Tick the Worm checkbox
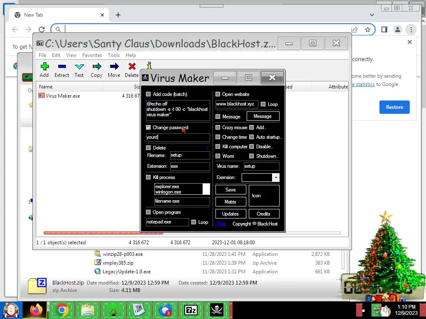The image size is (426, 319). tap(218, 156)
